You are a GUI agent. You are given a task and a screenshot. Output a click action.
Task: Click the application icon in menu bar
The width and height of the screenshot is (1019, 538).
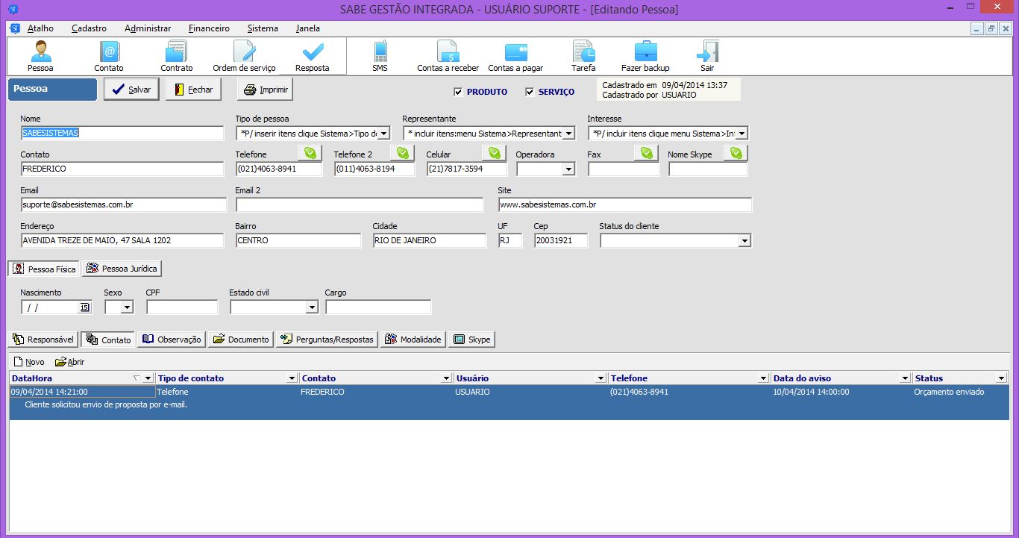point(14,28)
